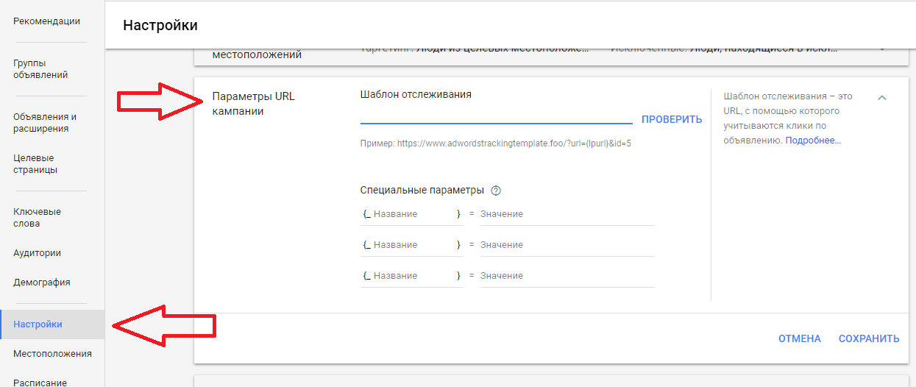Focus the first Название parameter field
The image size is (916, 387).
414,214
